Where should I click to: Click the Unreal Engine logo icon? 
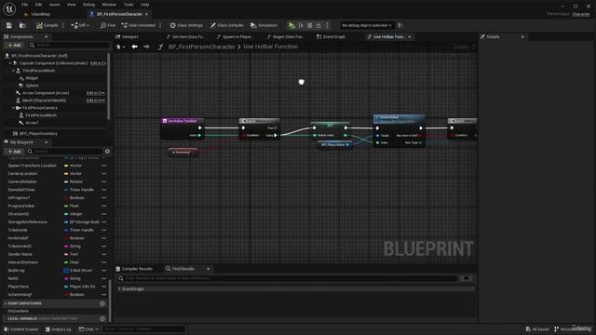[x=9, y=8]
